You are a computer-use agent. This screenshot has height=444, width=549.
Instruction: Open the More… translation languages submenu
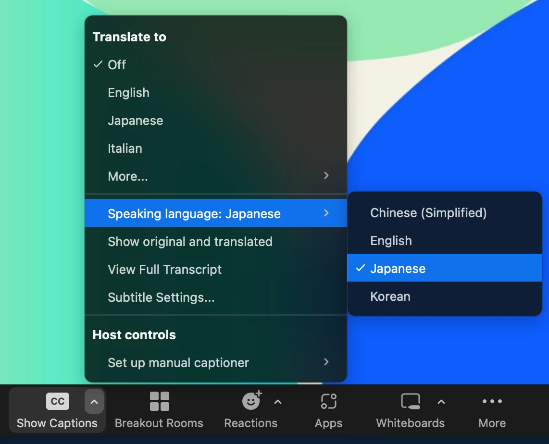click(216, 176)
